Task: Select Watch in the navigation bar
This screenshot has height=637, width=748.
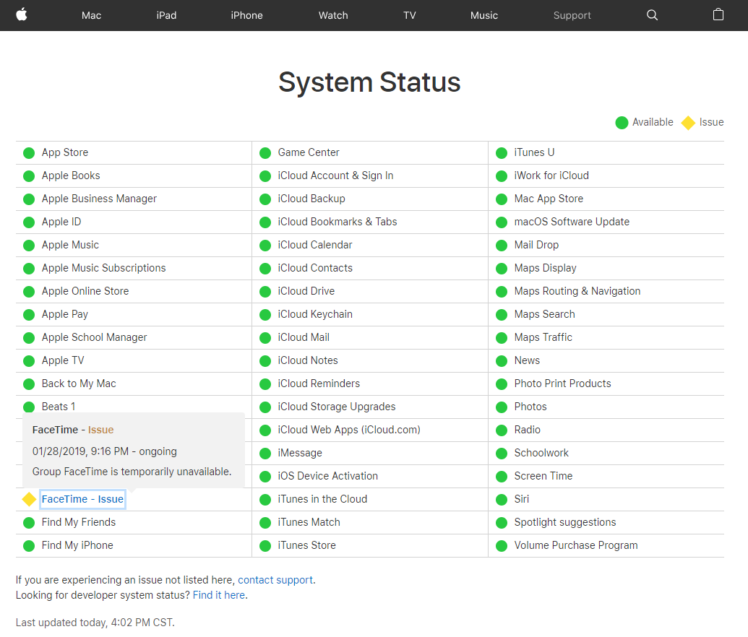Action: coord(333,15)
